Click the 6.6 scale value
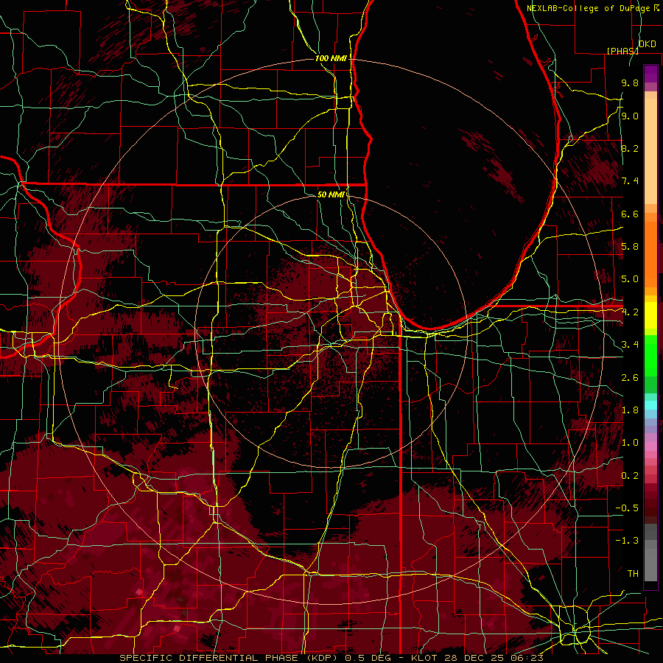 pos(630,214)
